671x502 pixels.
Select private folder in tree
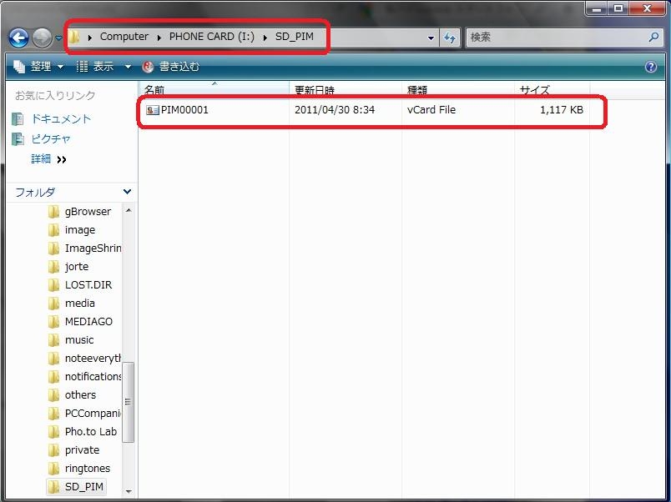click(82, 450)
